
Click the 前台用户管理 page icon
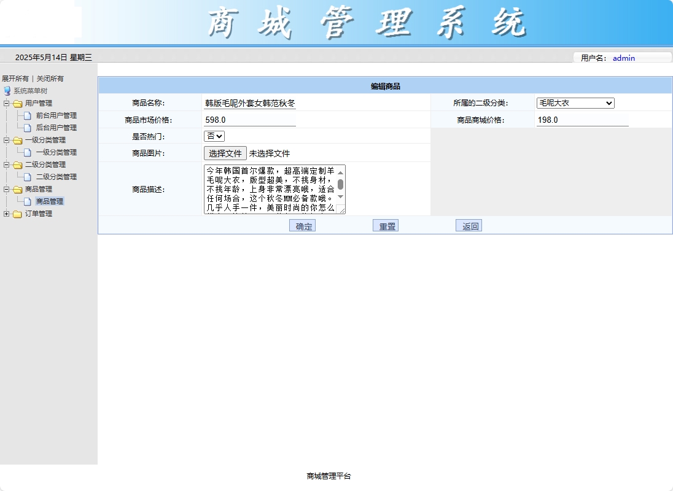click(x=28, y=115)
